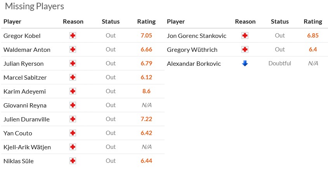Click Waldemar Anton's red cross injury icon

(x=73, y=50)
